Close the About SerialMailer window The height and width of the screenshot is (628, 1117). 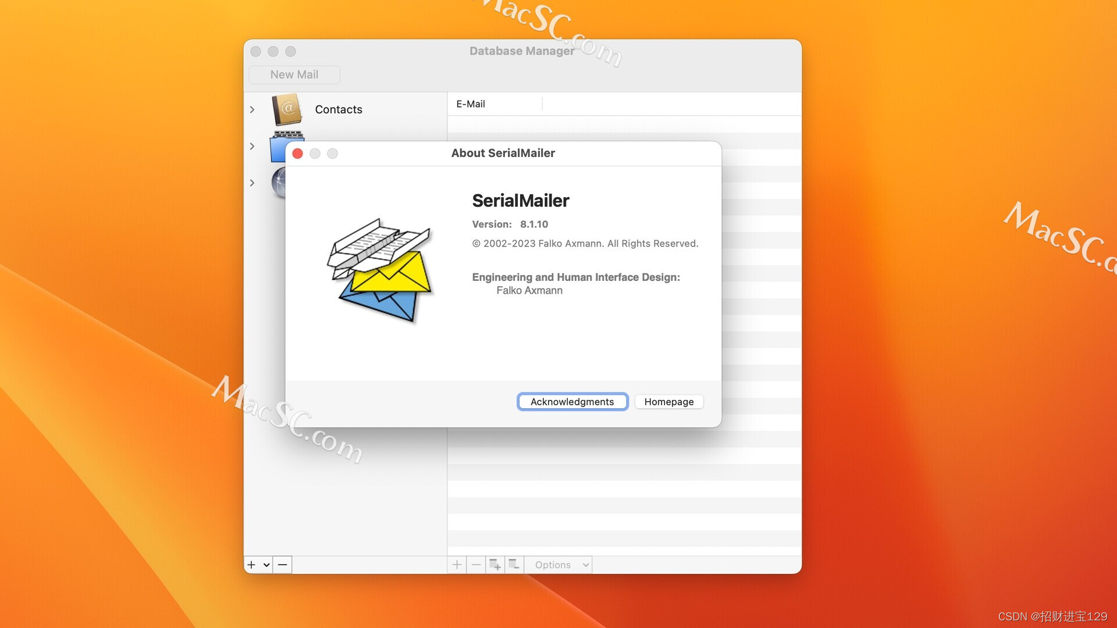tap(297, 154)
